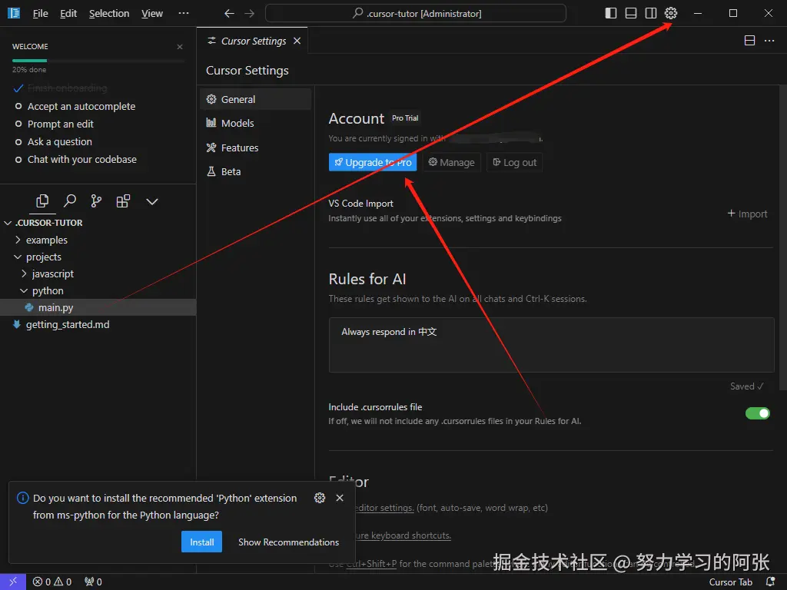Click ports forwarded status indicator
Screen dimensions: 787x590
click(x=93, y=582)
